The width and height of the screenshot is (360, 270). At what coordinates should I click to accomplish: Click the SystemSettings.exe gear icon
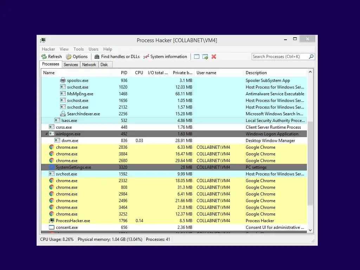(x=52, y=167)
